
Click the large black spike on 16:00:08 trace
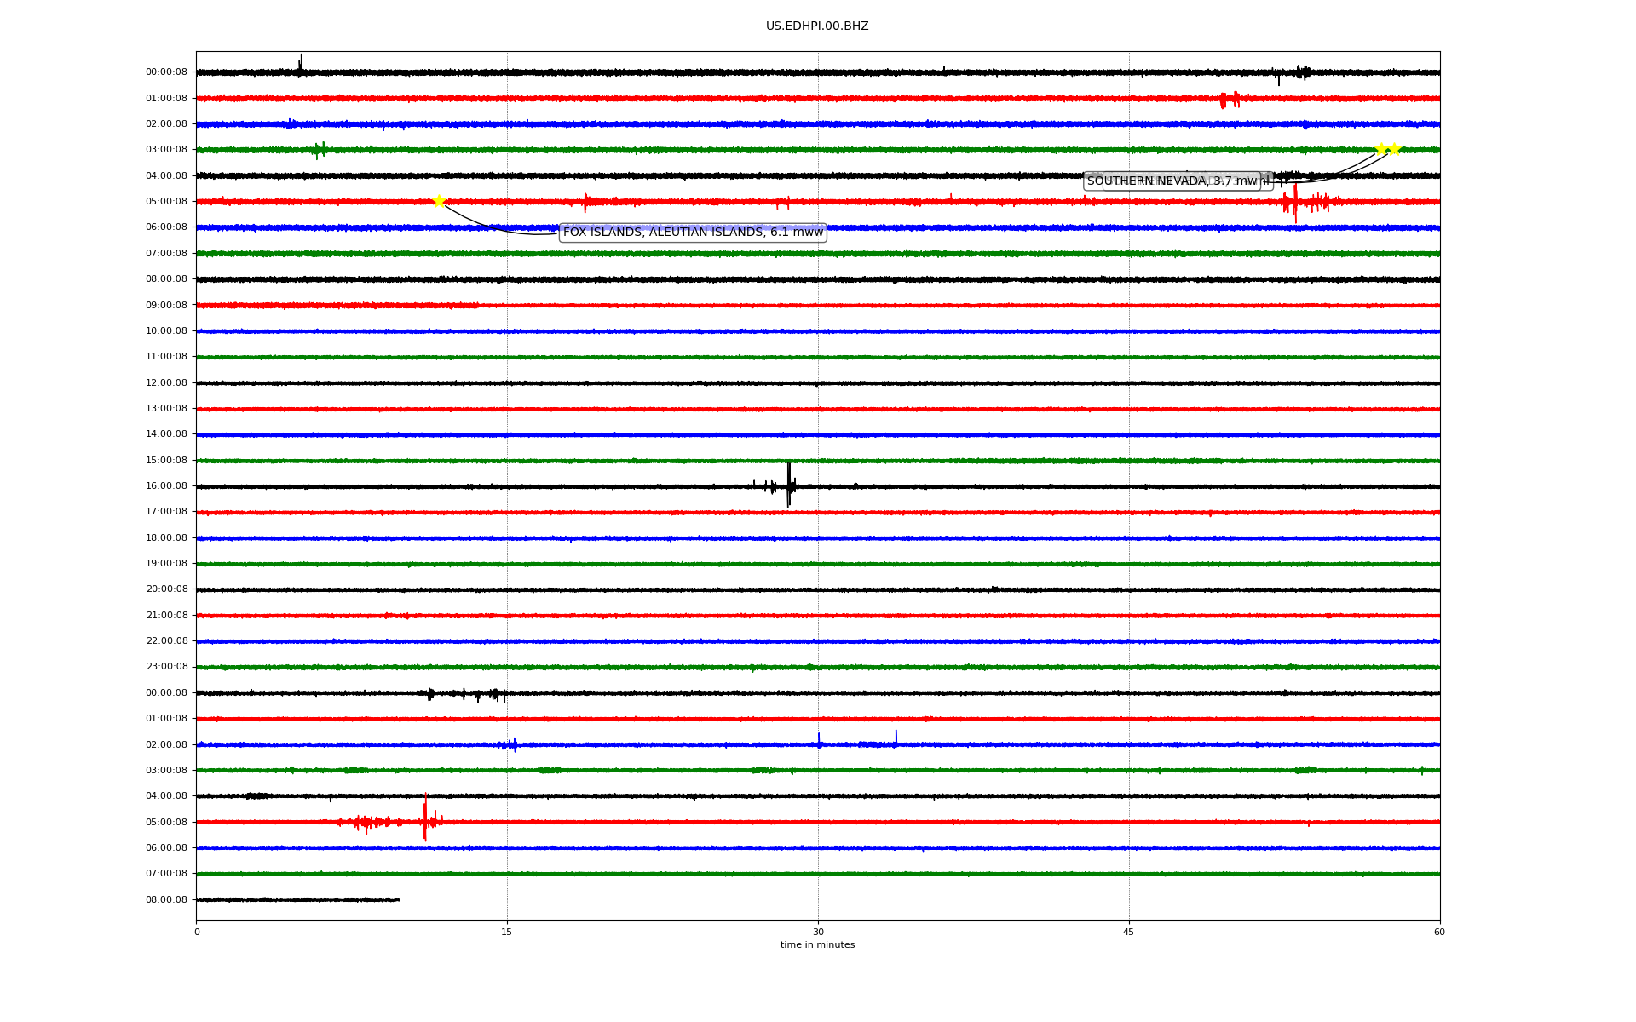tap(789, 485)
